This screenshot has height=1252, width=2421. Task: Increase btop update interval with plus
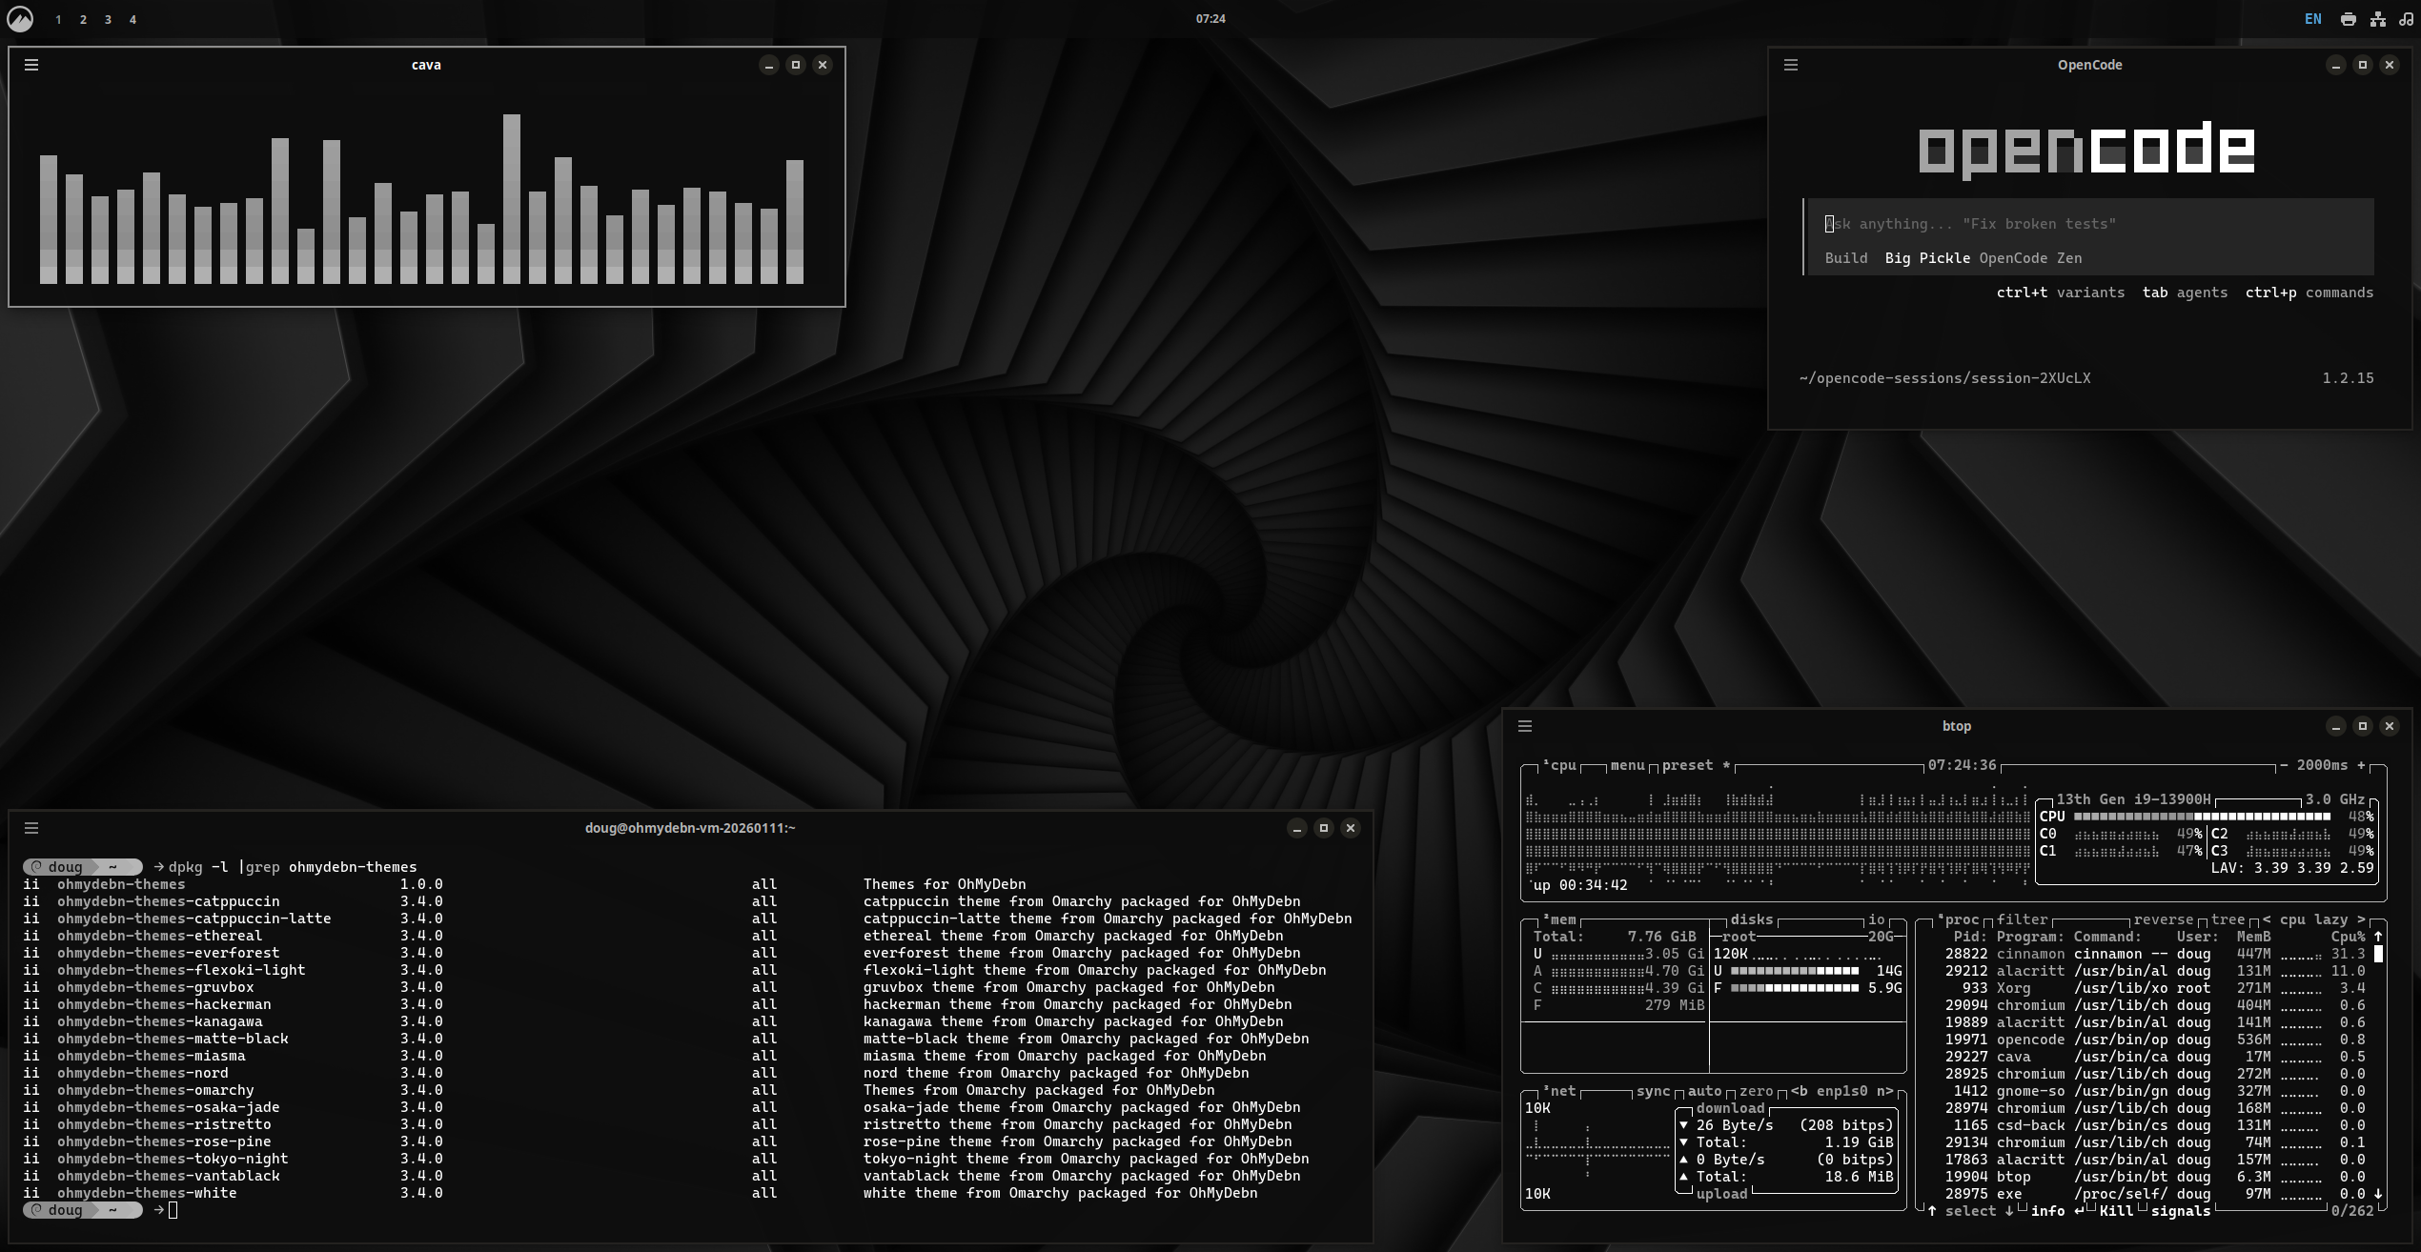2361,765
